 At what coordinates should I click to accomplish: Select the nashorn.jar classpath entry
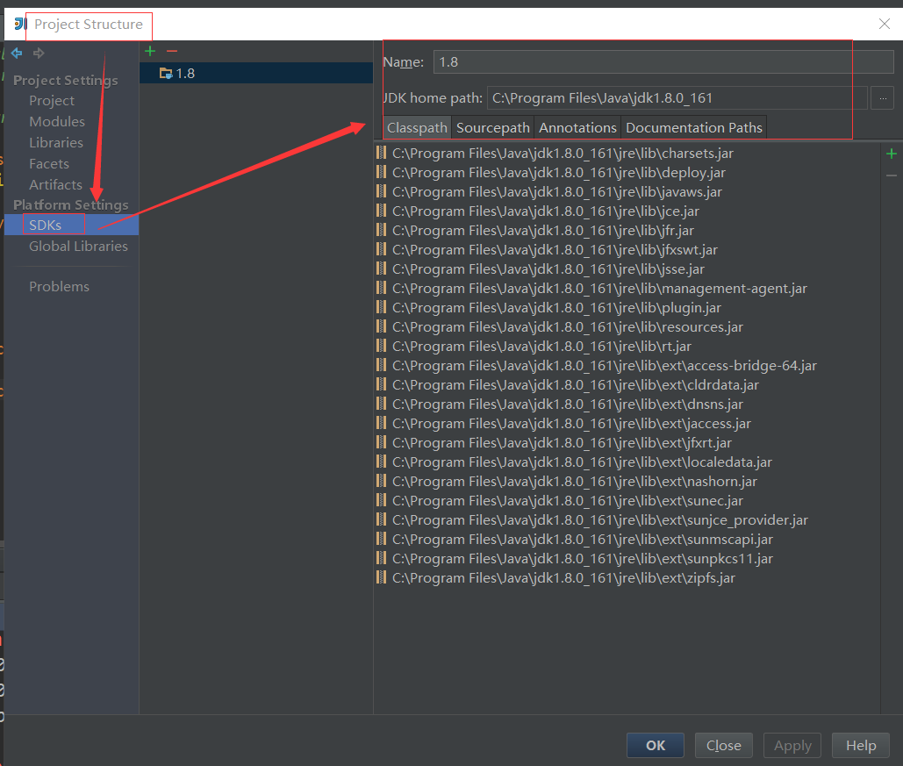pos(574,482)
